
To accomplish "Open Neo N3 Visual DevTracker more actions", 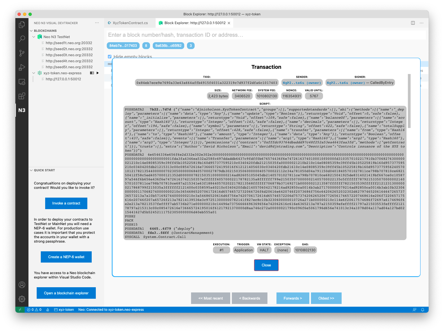I will point(97,23).
